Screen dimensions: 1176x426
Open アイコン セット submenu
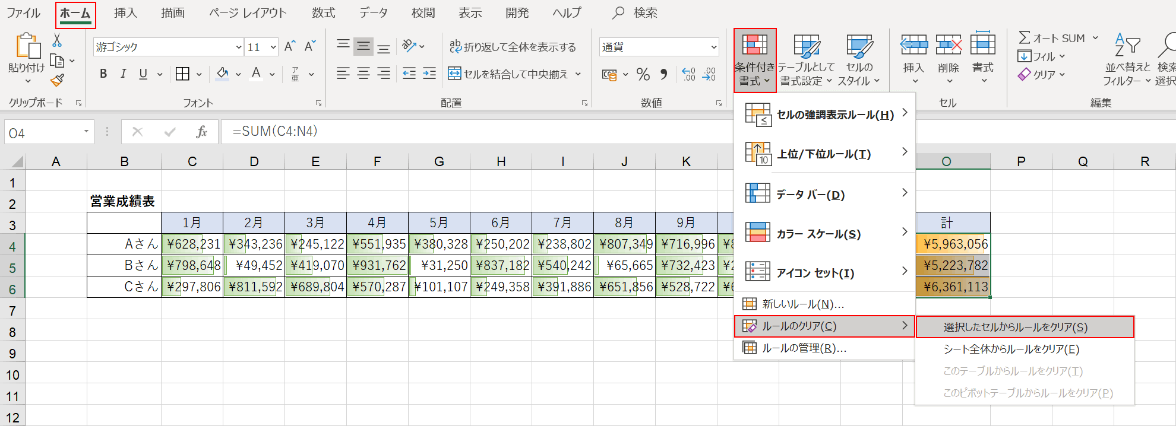point(824,273)
